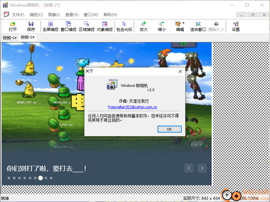
Task: Confirm the About dialog with OK
Action: coord(169,129)
